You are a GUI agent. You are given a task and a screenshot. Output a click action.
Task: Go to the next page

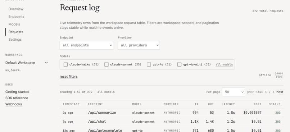(280, 92)
